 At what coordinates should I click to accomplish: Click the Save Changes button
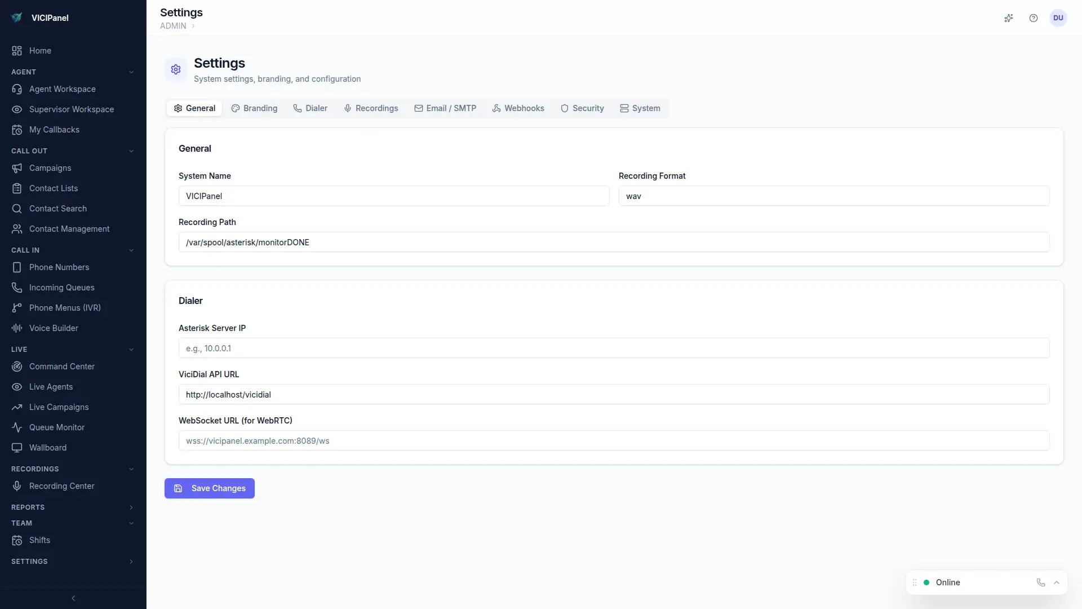pos(210,488)
